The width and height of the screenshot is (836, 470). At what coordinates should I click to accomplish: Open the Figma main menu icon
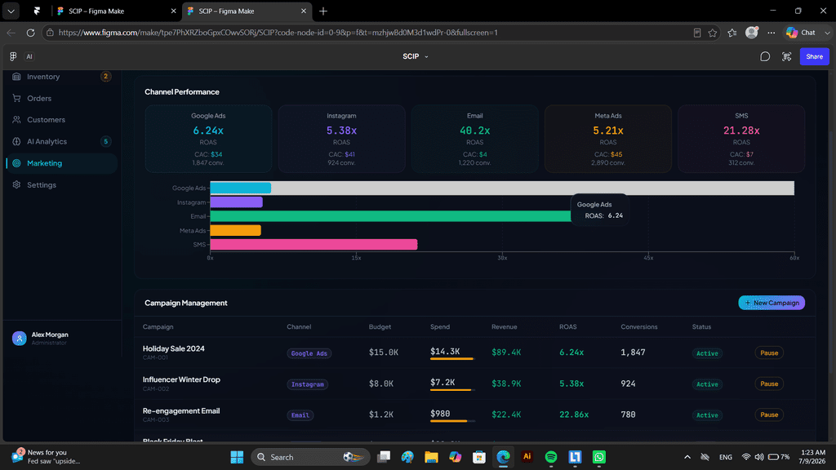point(13,56)
